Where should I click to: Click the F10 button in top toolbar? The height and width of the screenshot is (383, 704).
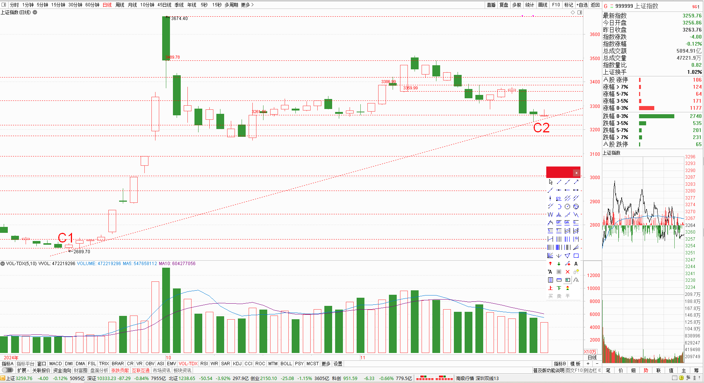point(556,5)
